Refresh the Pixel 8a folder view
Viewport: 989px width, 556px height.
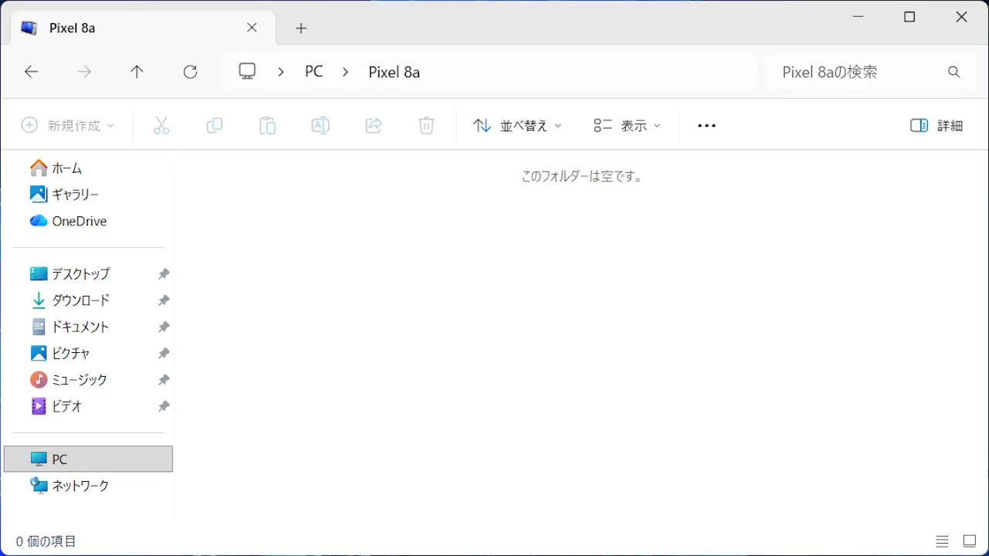(190, 72)
